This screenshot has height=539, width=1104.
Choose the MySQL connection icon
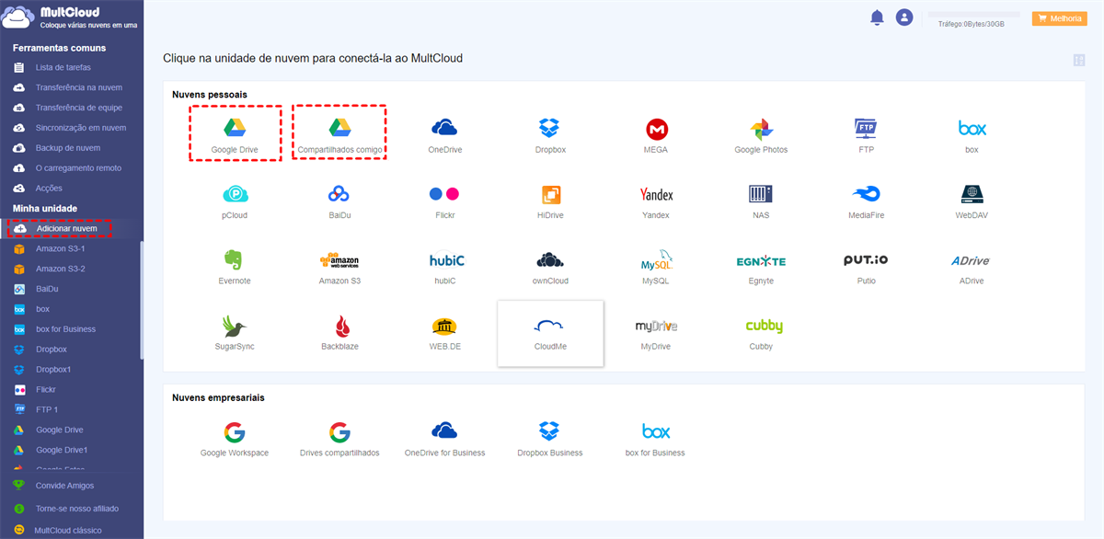pos(656,260)
